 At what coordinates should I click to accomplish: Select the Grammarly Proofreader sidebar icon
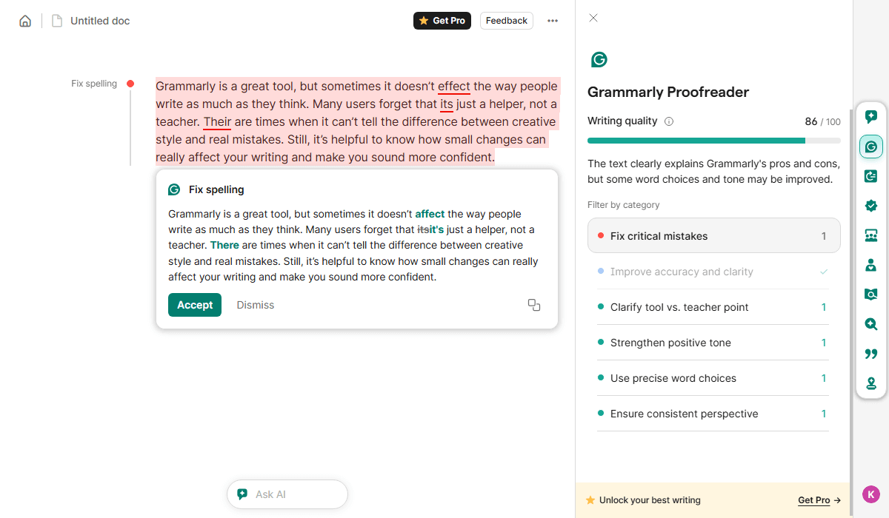(x=871, y=147)
